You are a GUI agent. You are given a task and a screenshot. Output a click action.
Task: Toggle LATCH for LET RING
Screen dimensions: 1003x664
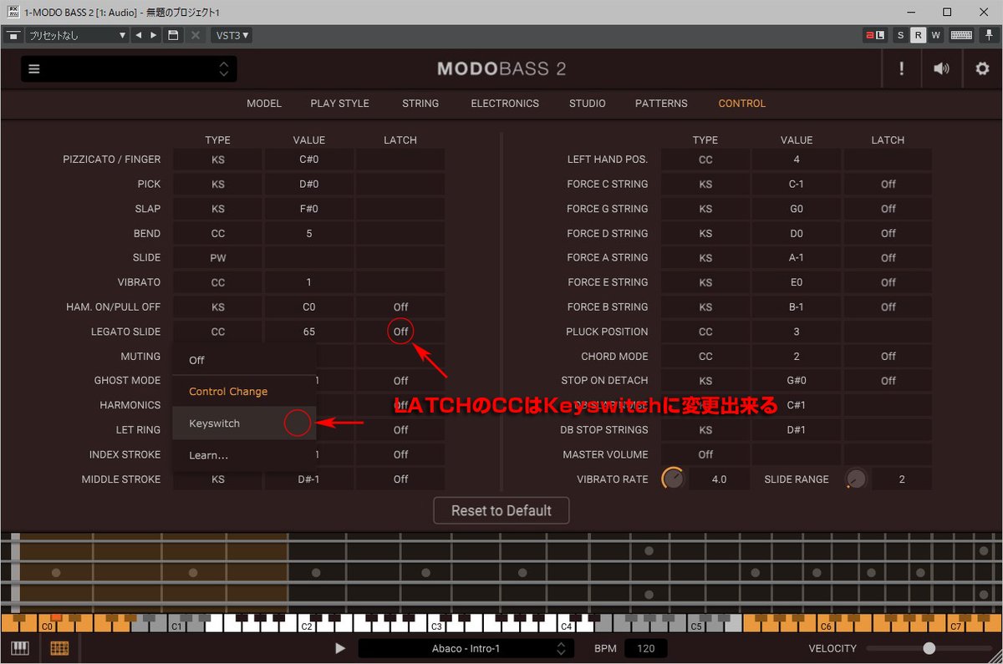(x=400, y=430)
